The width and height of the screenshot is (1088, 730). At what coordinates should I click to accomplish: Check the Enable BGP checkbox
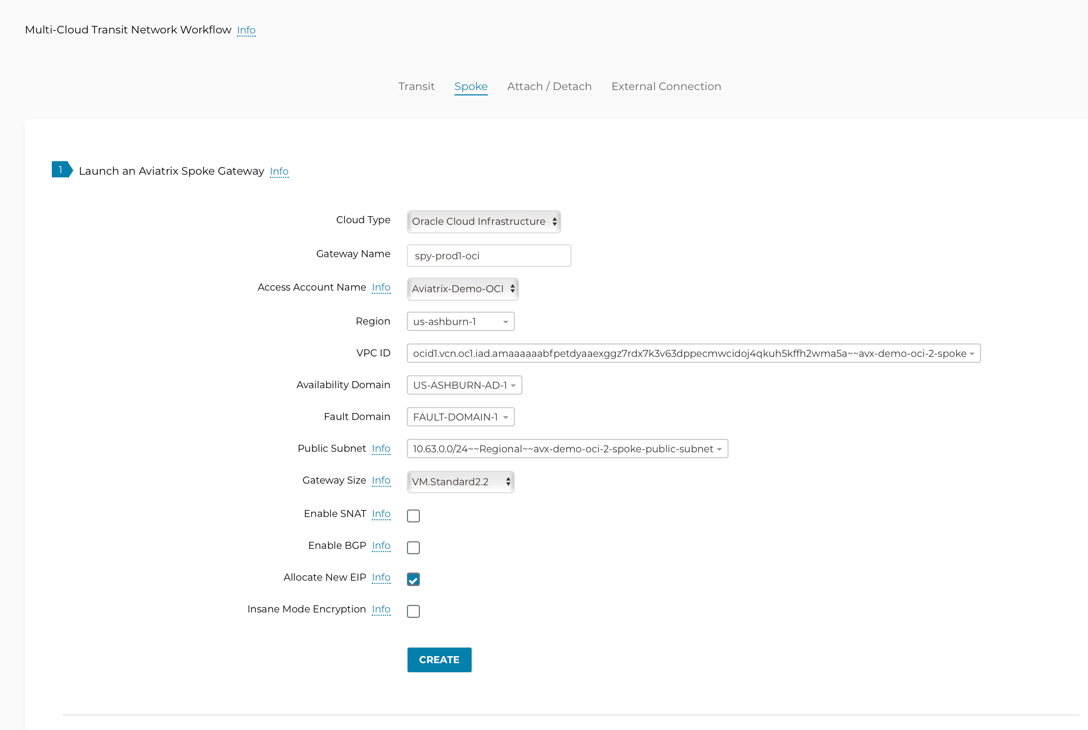[x=413, y=548]
